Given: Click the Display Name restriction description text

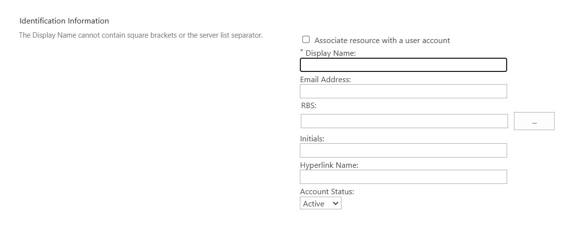Looking at the screenshot, I should pyautogui.click(x=141, y=35).
